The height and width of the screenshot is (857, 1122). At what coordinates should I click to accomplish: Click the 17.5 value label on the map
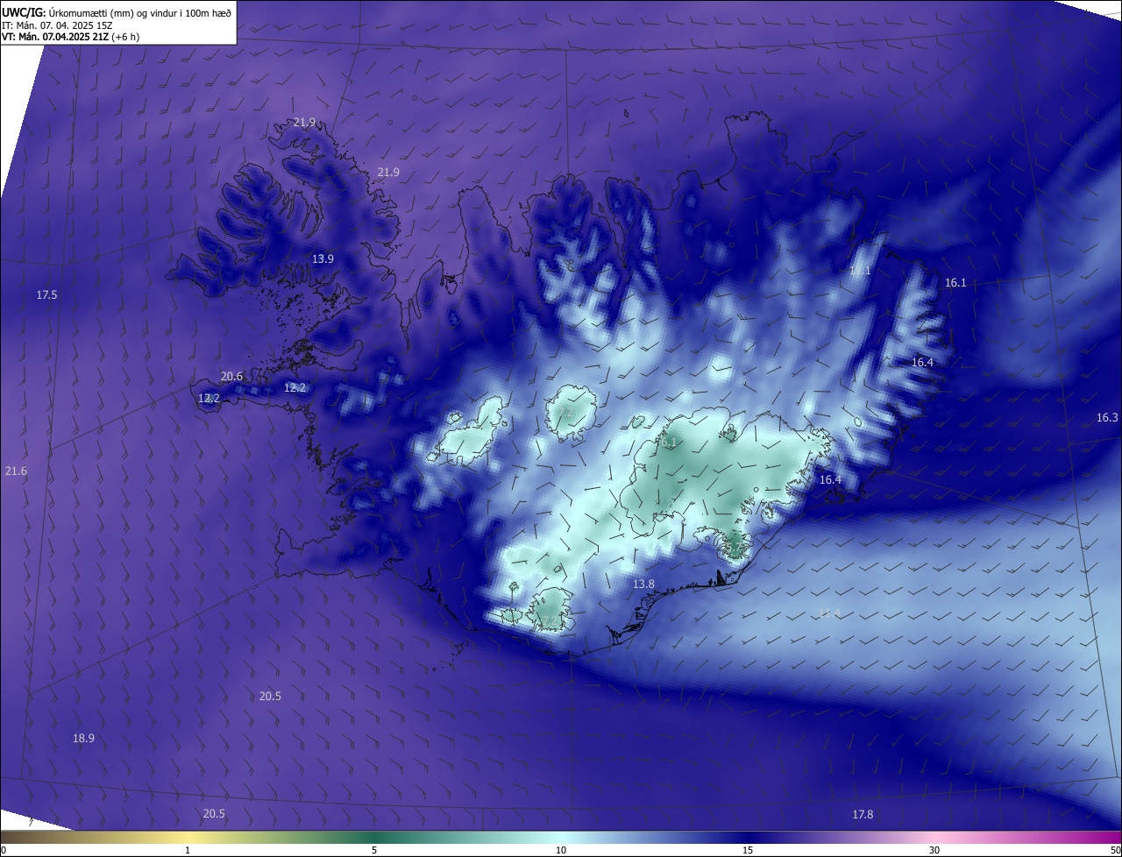pyautogui.click(x=46, y=295)
